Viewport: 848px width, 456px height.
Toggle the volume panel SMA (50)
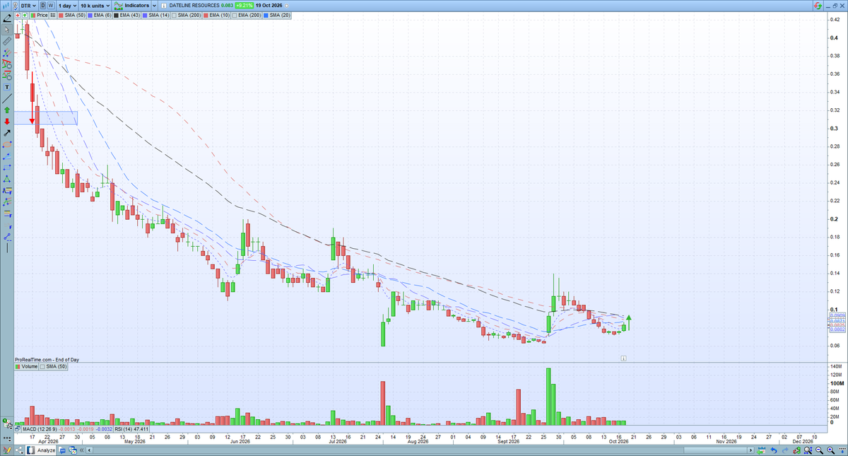(54, 367)
